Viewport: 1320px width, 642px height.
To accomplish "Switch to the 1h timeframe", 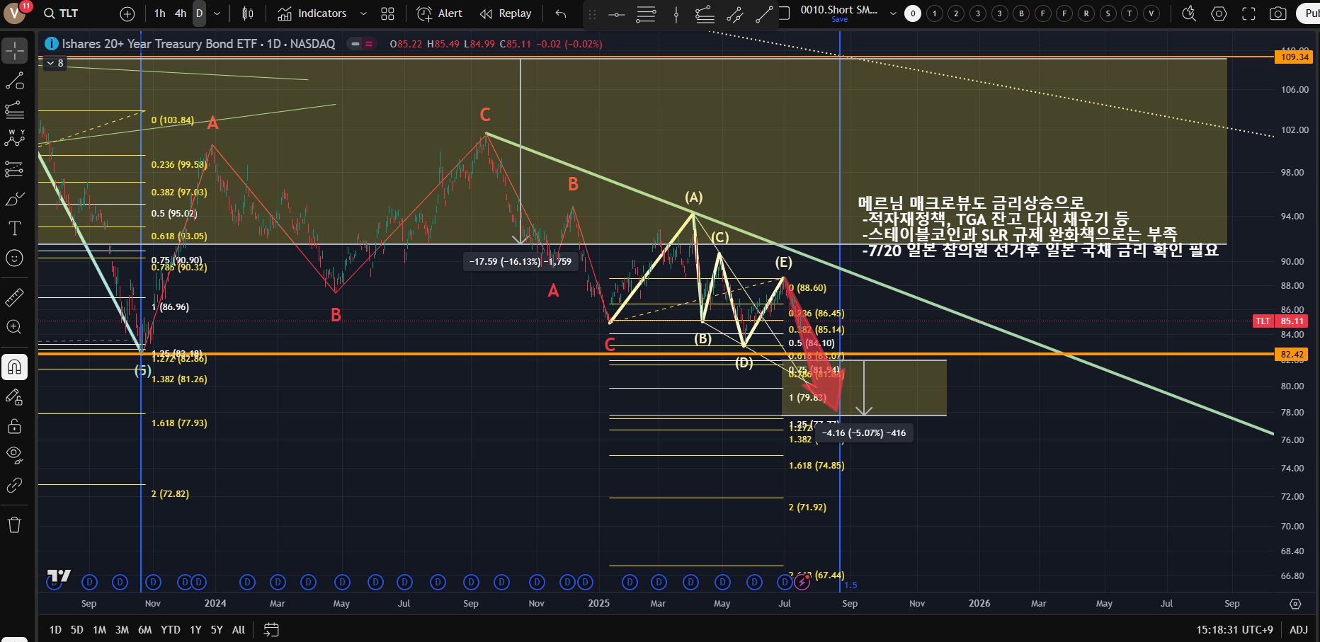I will coord(160,13).
